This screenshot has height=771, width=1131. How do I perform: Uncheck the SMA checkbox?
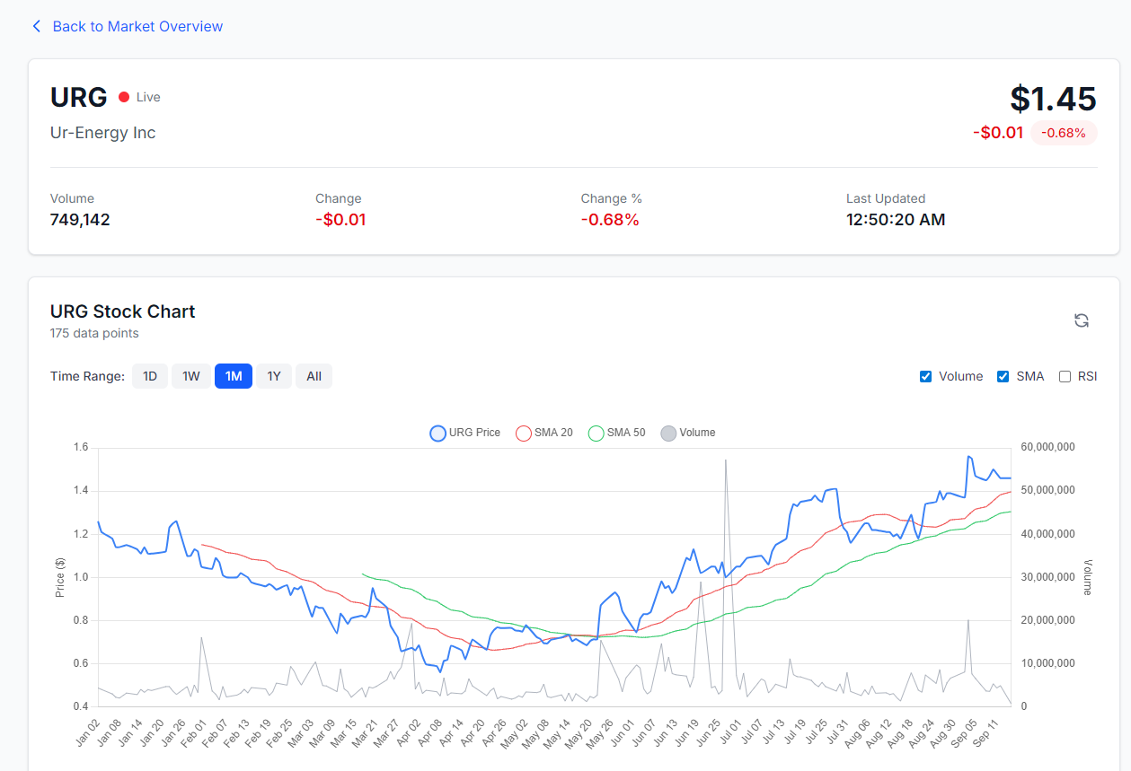1003,376
